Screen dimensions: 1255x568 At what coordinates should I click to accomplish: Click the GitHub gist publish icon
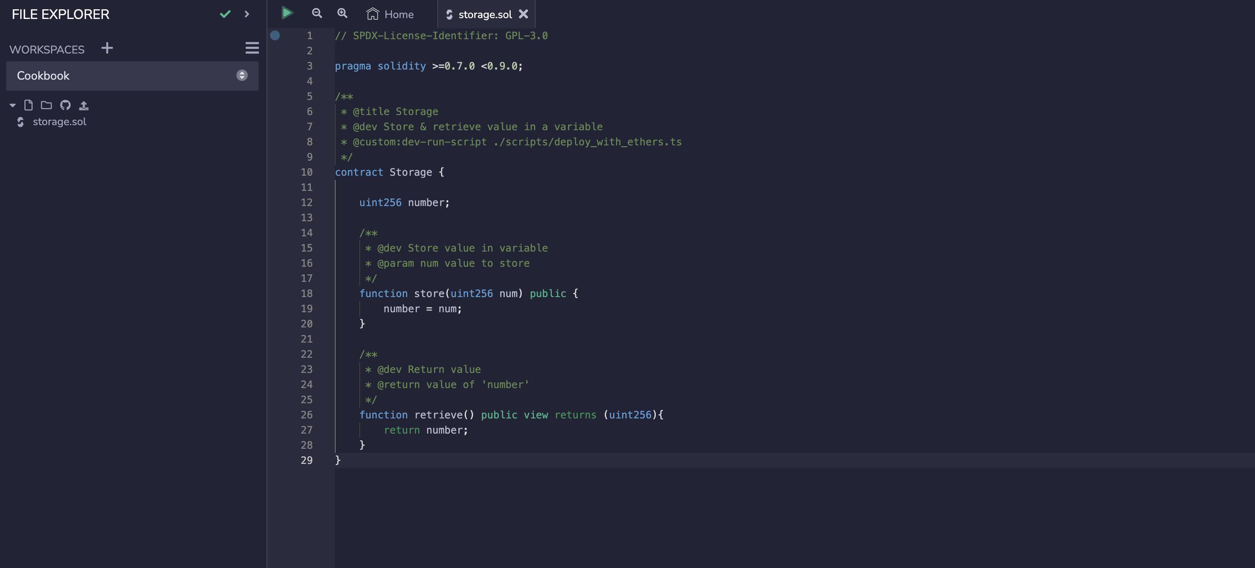[x=65, y=105]
